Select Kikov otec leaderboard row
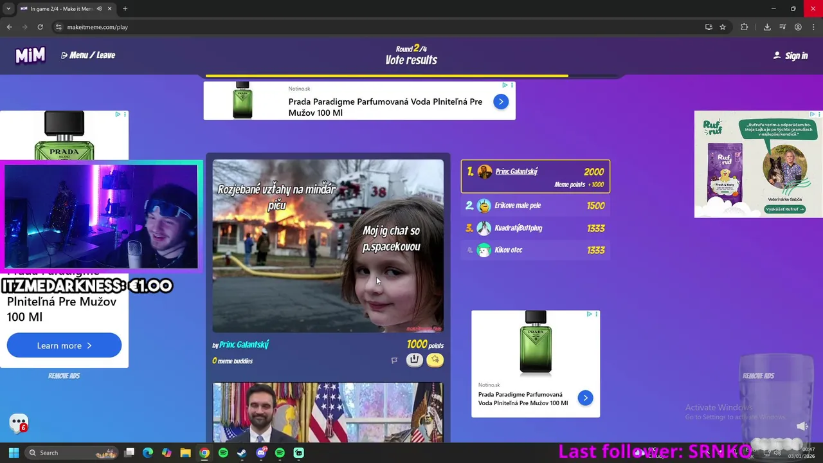Viewport: 823px width, 463px height. (x=535, y=250)
